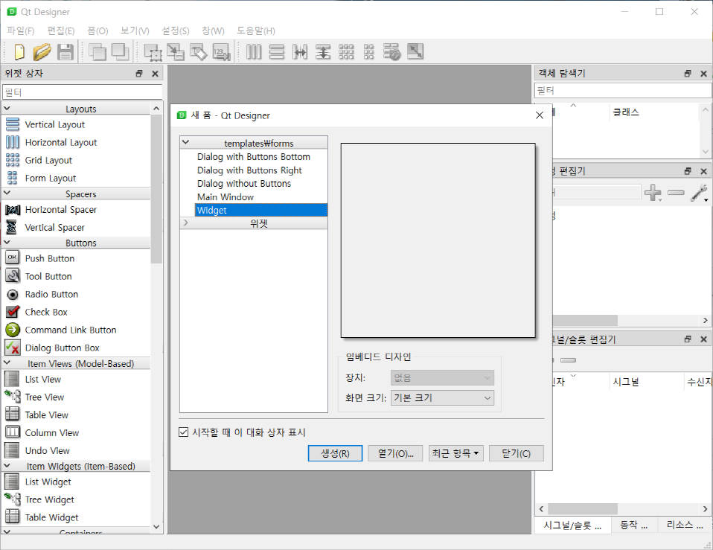The width and height of the screenshot is (713, 550).
Task: Open the 도움말(H) menu
Action: click(255, 31)
